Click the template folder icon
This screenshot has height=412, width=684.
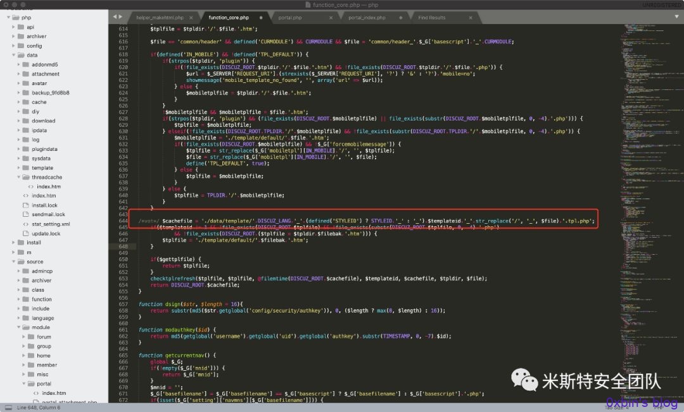[26, 167]
